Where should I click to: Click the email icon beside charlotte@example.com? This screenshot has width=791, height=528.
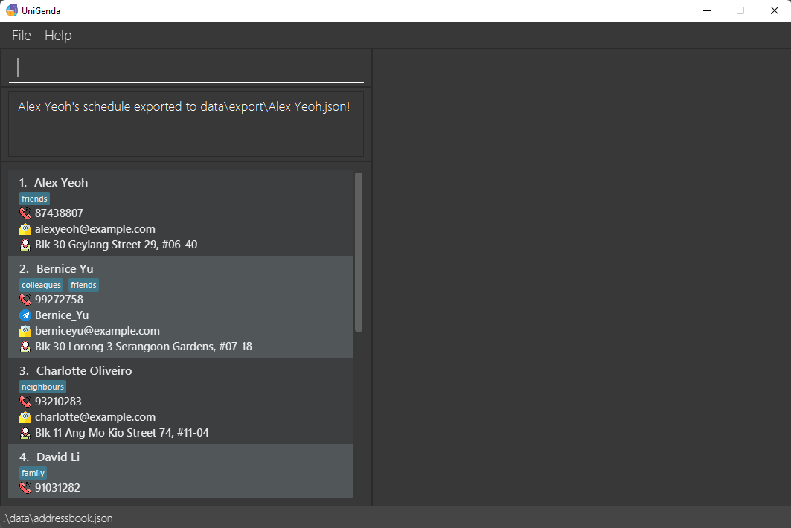pyautogui.click(x=25, y=417)
